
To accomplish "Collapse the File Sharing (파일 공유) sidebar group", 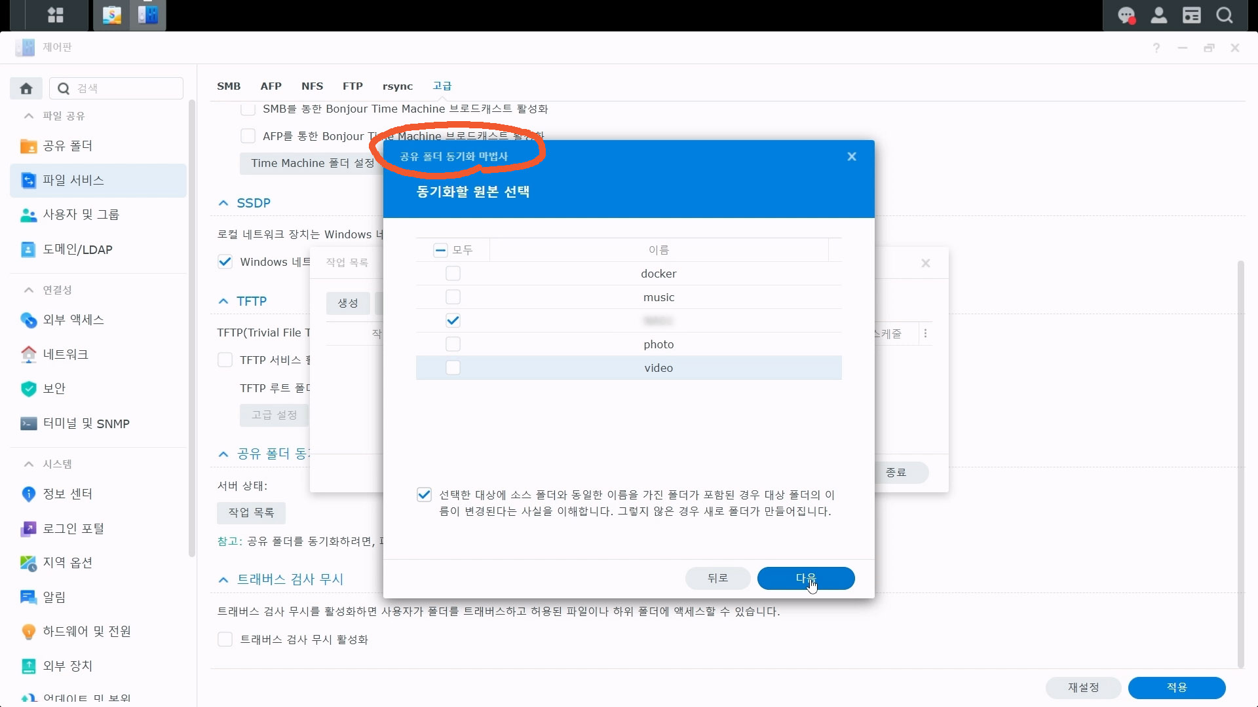I will [28, 116].
